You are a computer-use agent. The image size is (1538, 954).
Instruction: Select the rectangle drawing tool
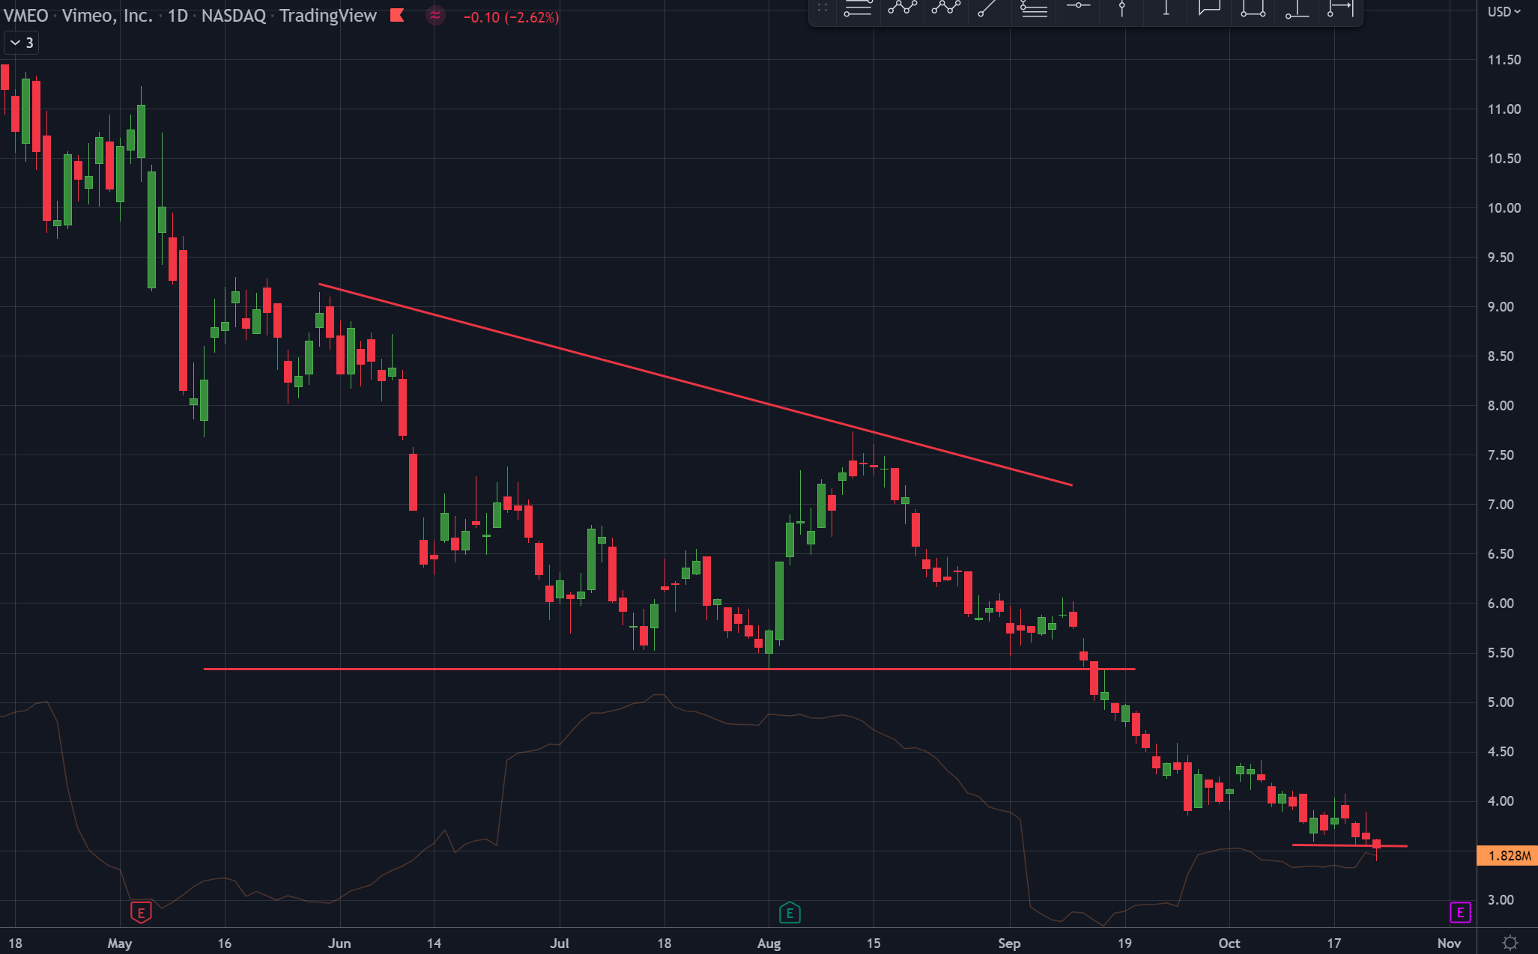point(1253,8)
